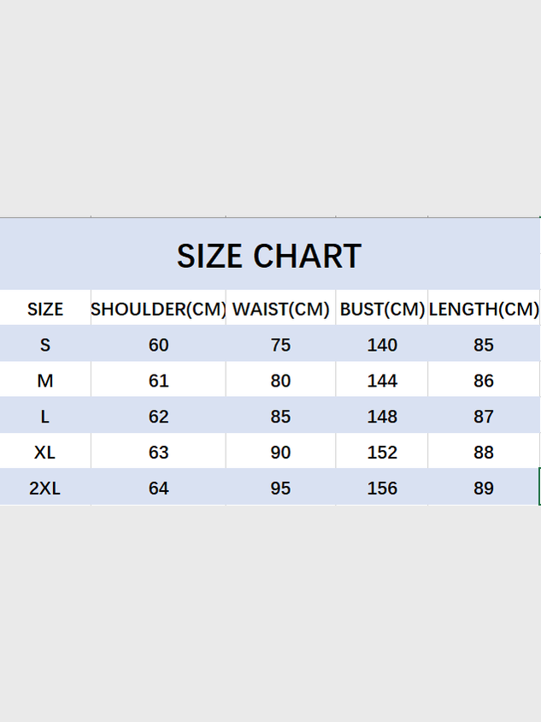Click the SHOULDER(CM) column header
This screenshot has width=541, height=722.
tap(158, 310)
